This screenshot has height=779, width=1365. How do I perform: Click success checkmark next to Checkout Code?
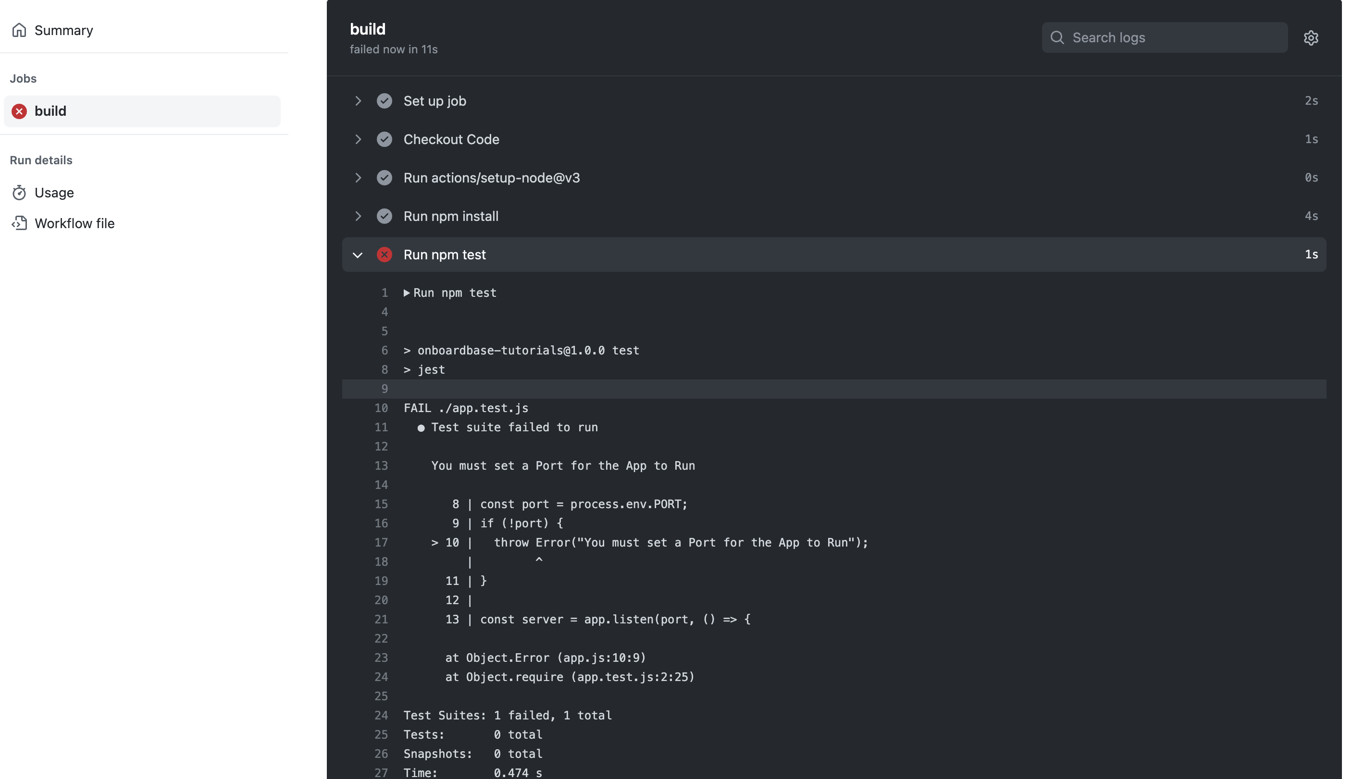[385, 140]
